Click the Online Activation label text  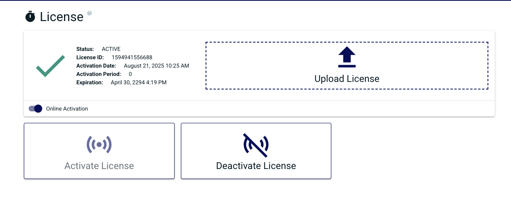tap(67, 109)
